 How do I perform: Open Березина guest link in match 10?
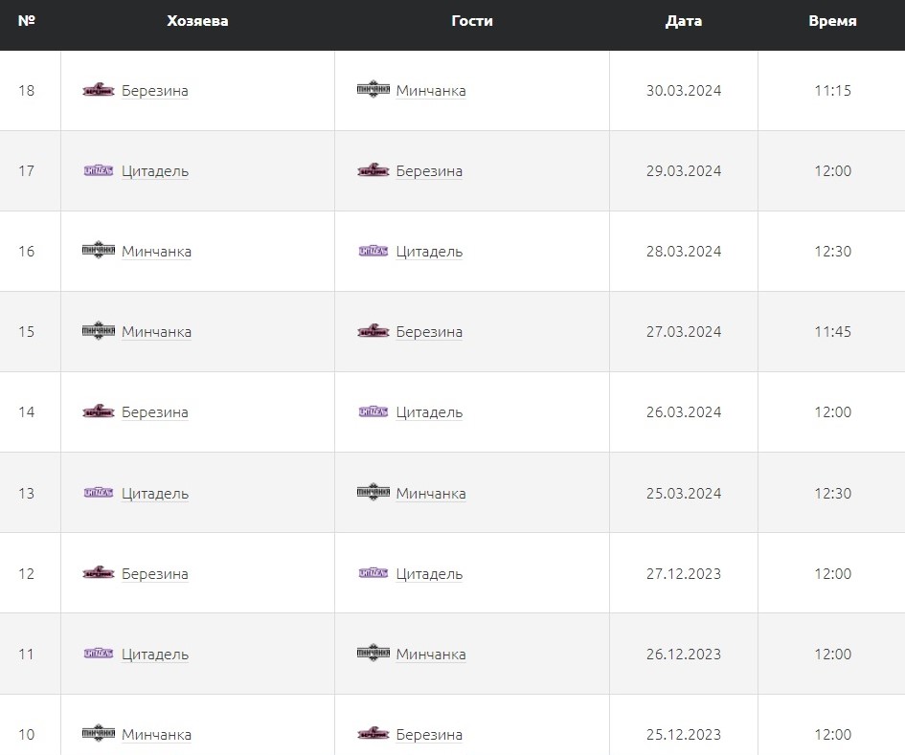429,735
